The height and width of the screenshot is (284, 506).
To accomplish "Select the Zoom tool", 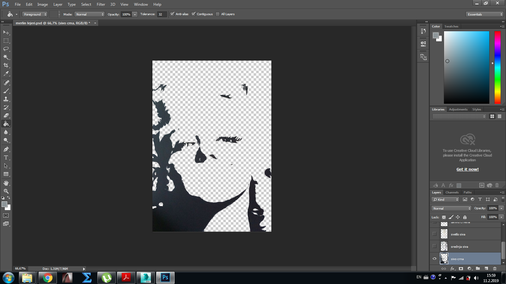I will point(6,191).
